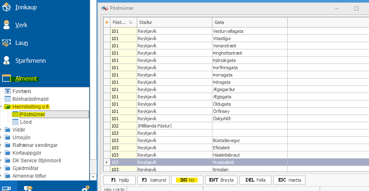Sort by the Staður column header

[x=174, y=22]
